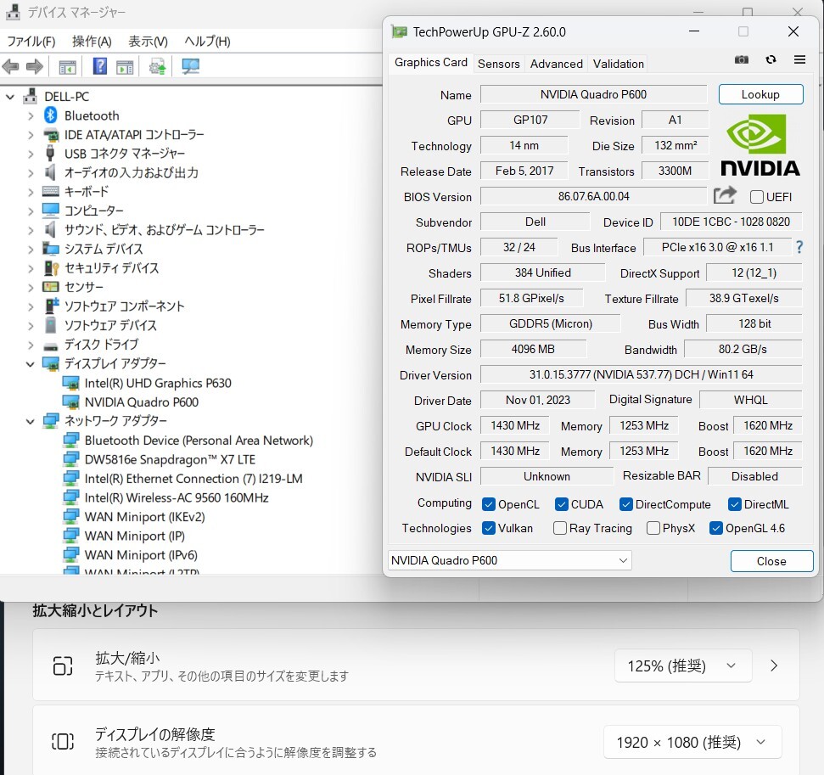The height and width of the screenshot is (775, 824).
Task: Open the ヘルプ(H) menu
Action: (208, 42)
